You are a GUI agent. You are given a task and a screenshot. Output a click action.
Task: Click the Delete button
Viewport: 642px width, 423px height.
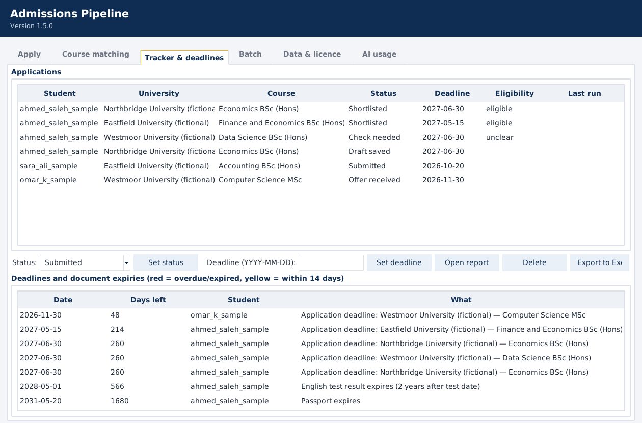pyautogui.click(x=534, y=263)
